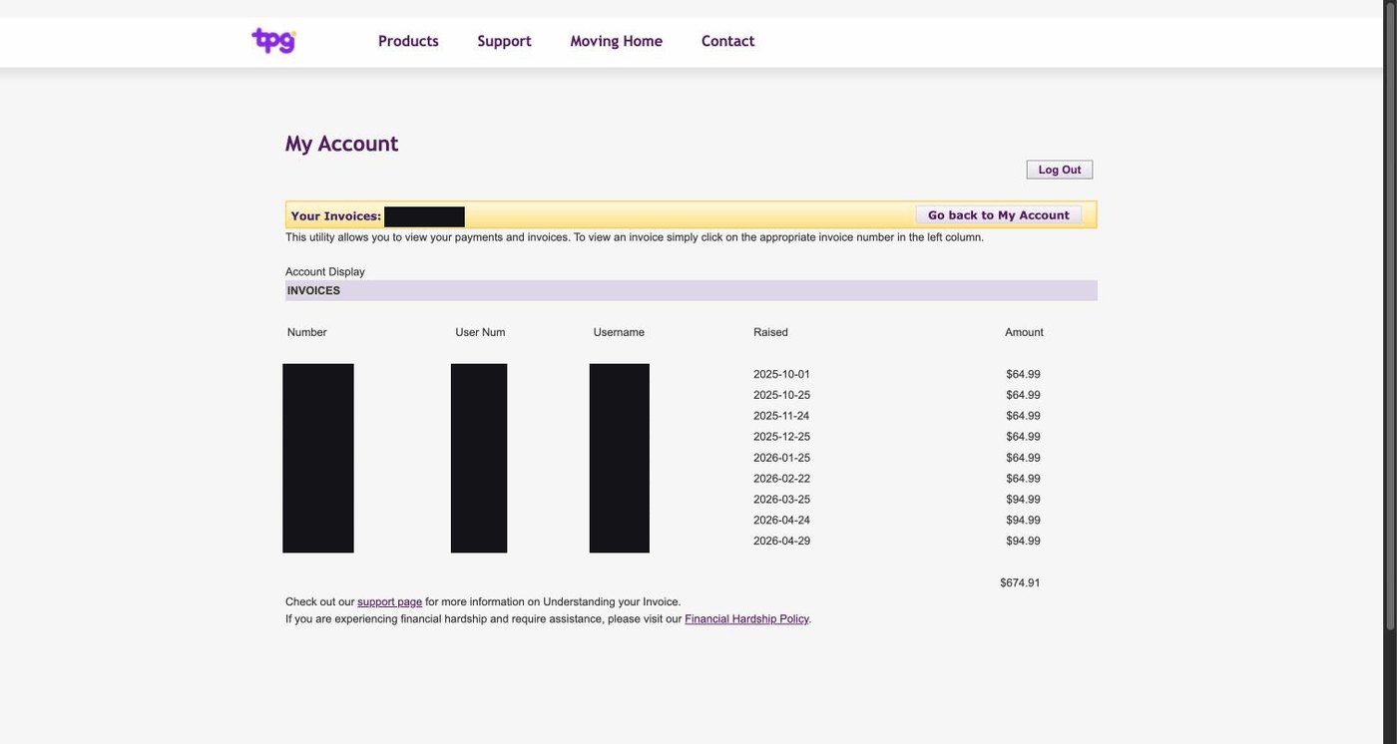Screen dimensions: 1397x744
Task: Open the support page link
Action: [x=389, y=602]
